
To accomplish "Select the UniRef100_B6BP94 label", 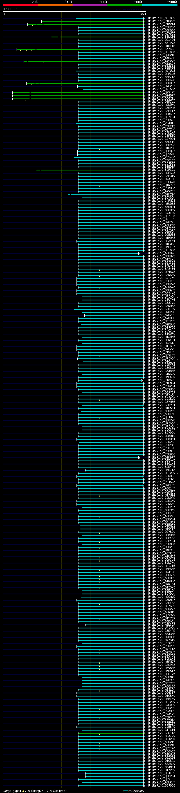I will [161, 68].
